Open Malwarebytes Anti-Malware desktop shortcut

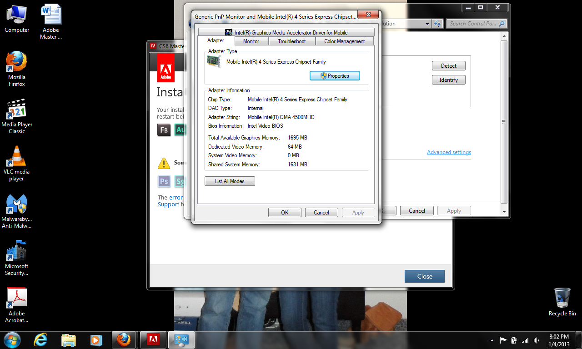[x=16, y=211]
